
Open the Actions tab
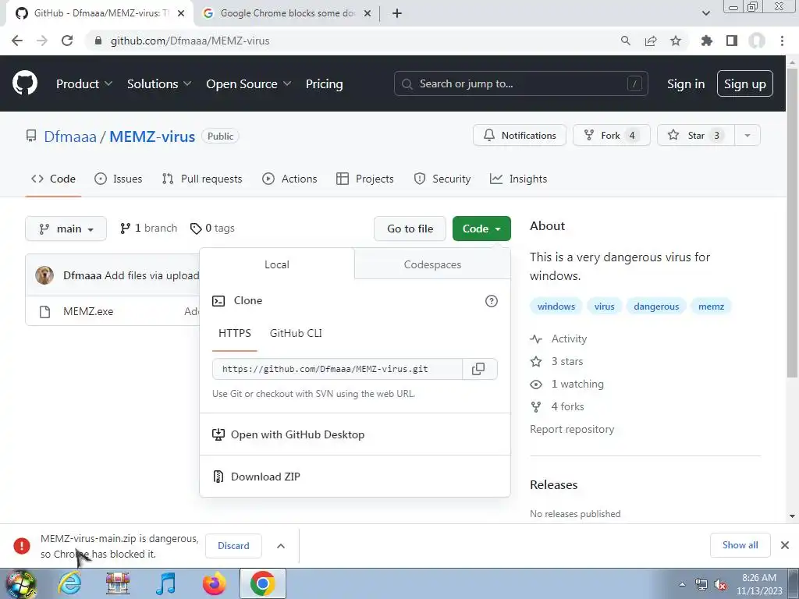click(289, 179)
